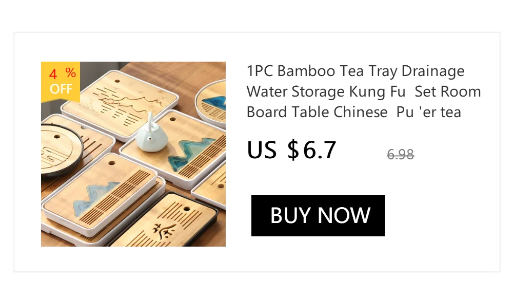The image size is (513, 298).
Task: Click the crossed-out 6.98 original price
Action: (x=401, y=155)
